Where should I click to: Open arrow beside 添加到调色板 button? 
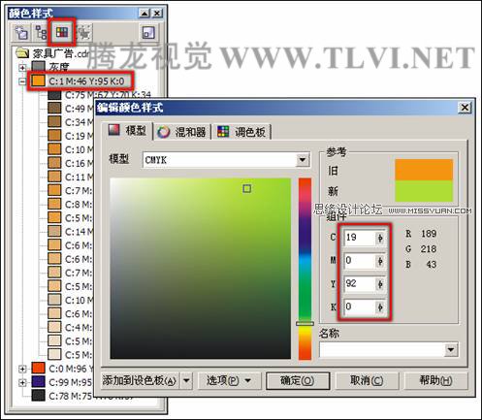(186, 380)
